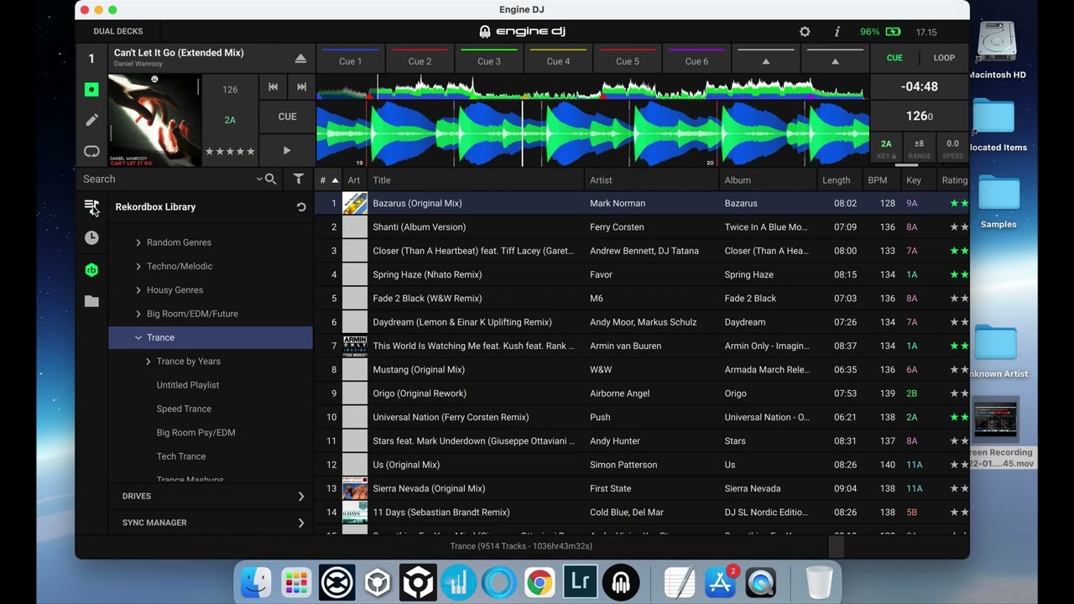Open the Trash in the Dock

coord(819,582)
